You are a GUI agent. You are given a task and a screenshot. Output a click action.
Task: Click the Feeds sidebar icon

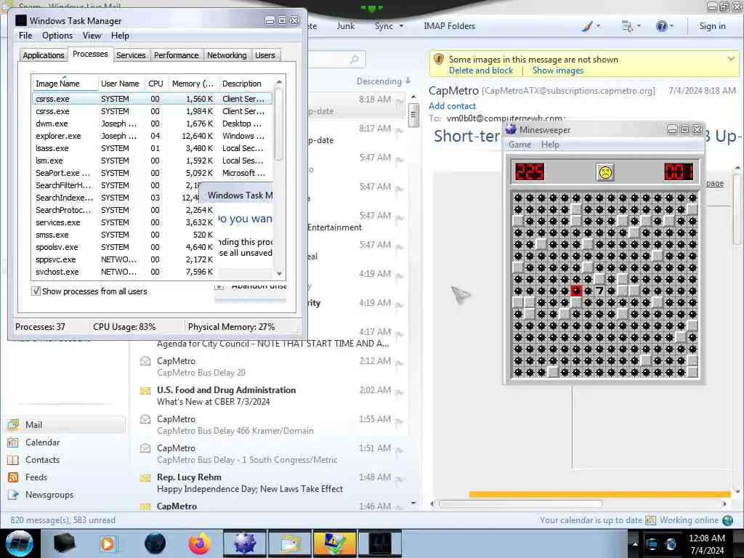(x=13, y=477)
